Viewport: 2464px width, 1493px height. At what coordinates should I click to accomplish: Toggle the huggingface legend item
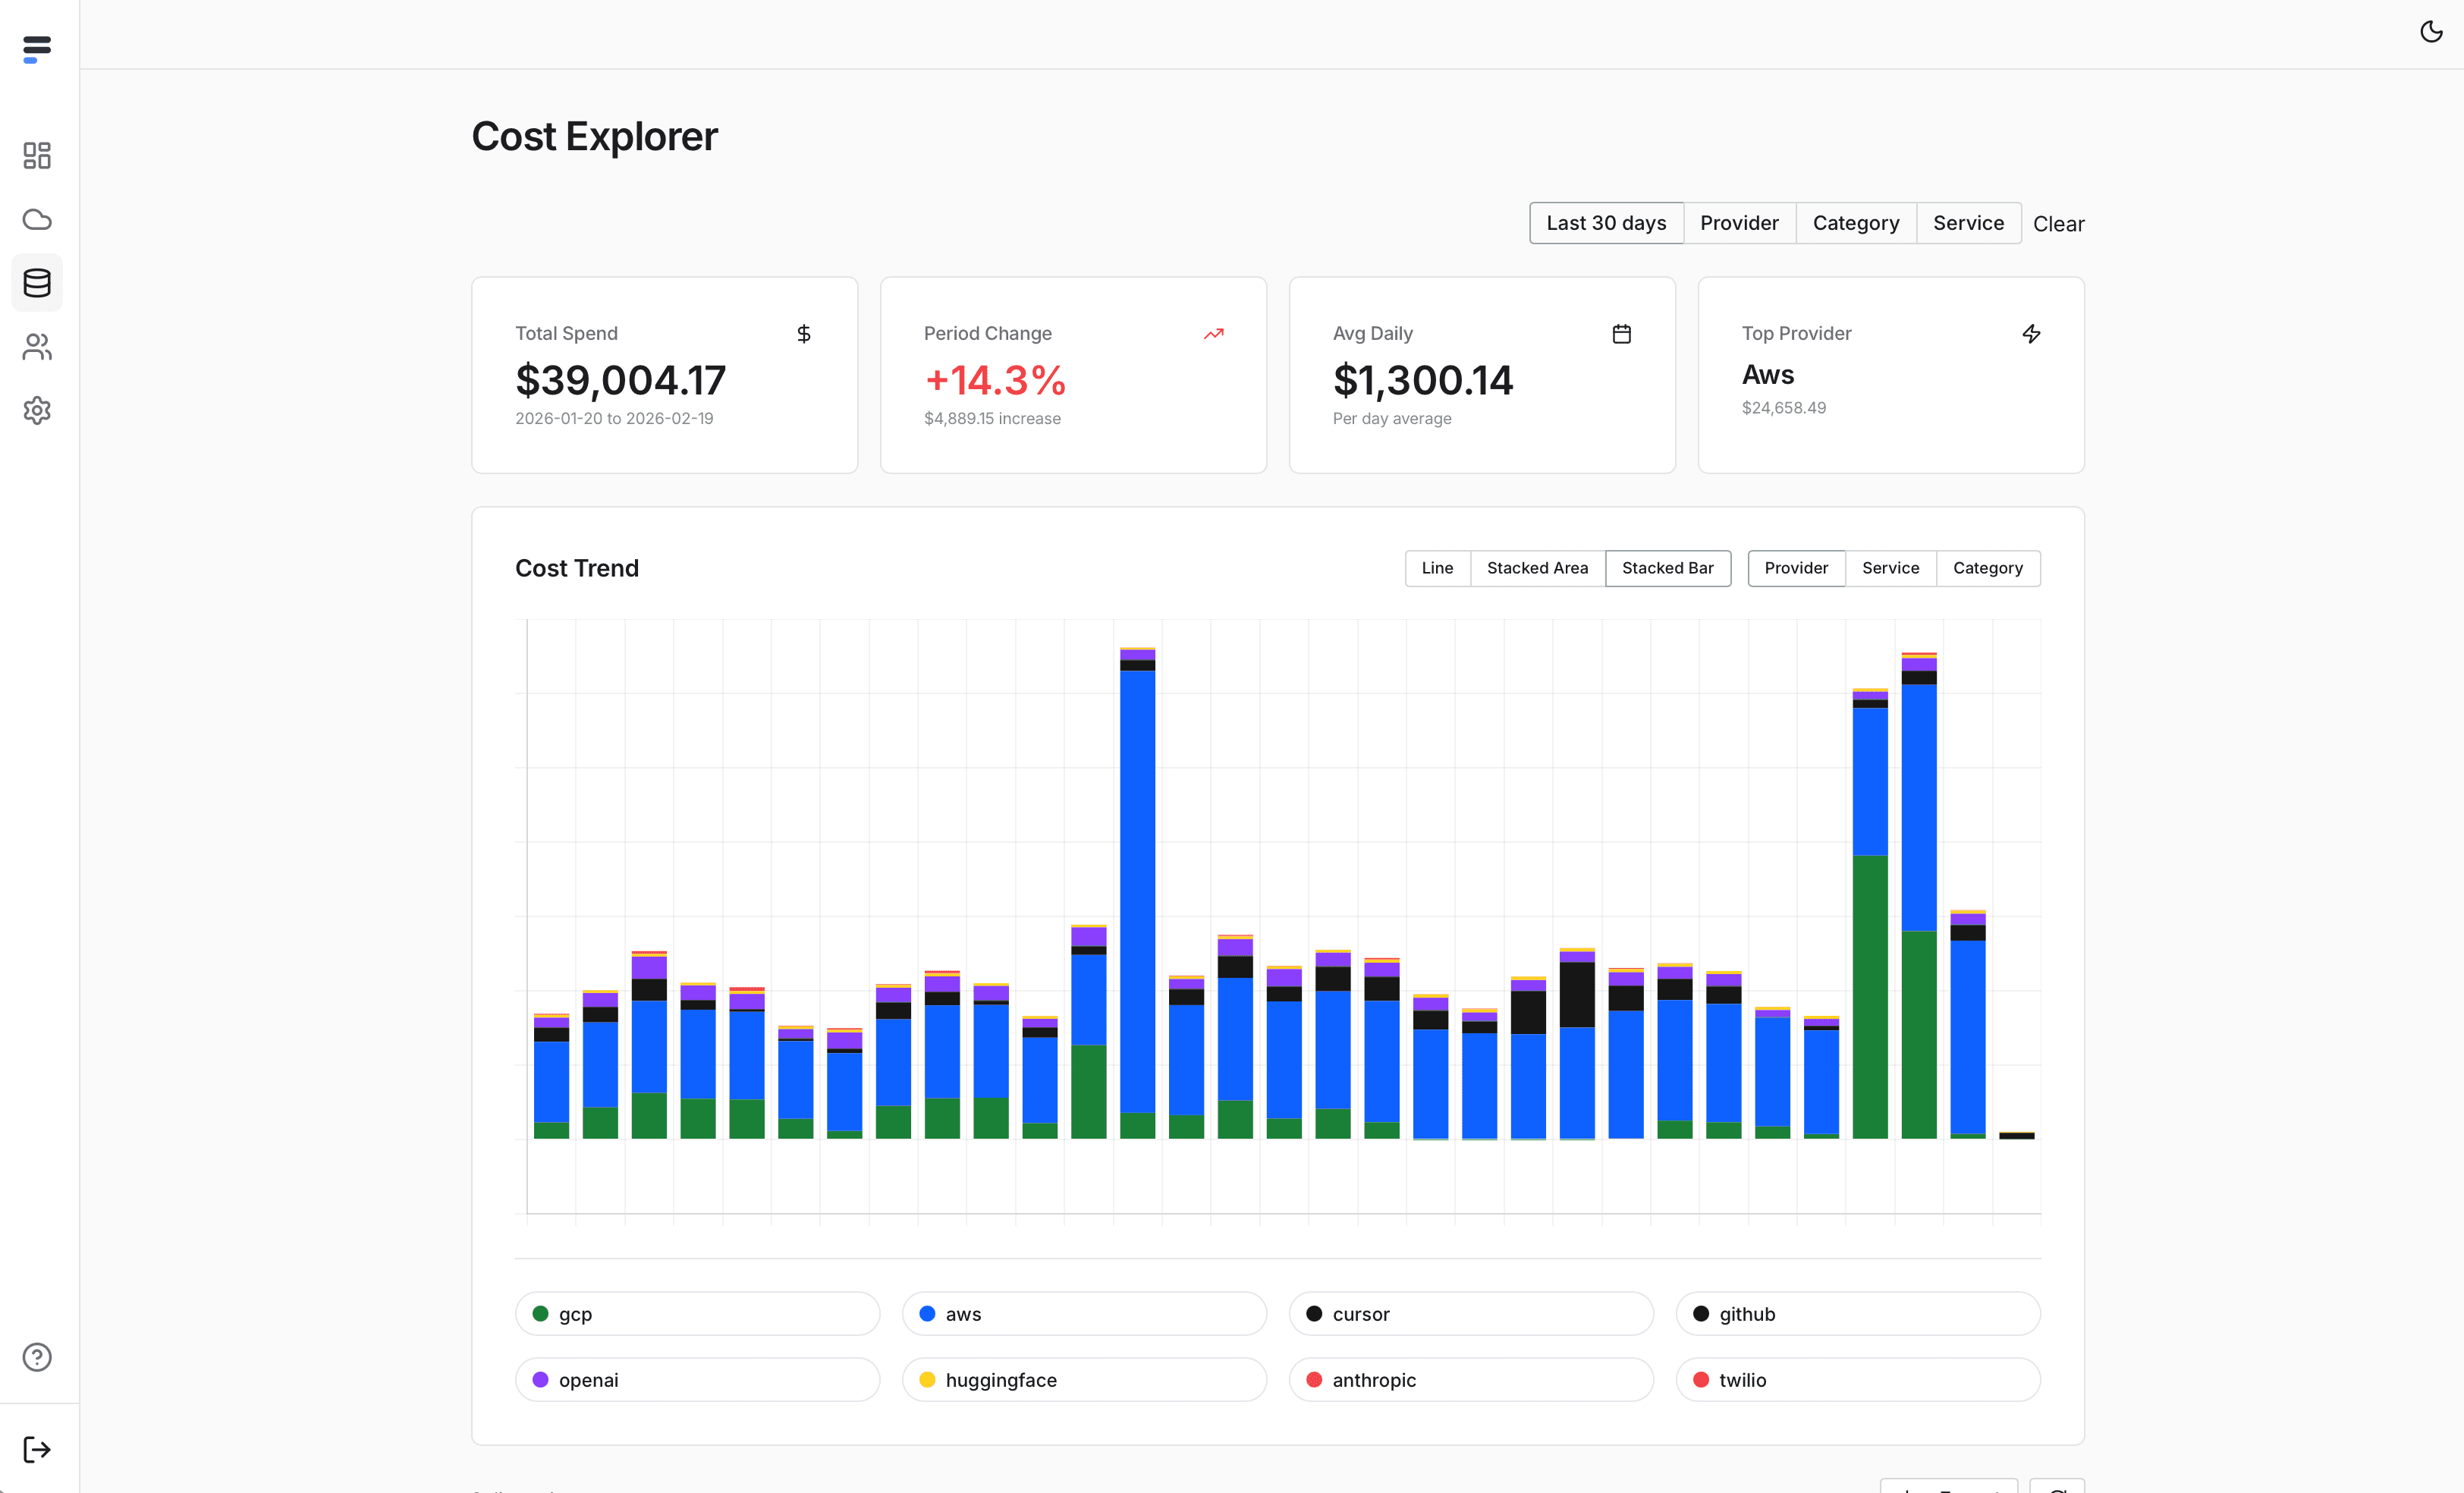click(x=1084, y=1379)
